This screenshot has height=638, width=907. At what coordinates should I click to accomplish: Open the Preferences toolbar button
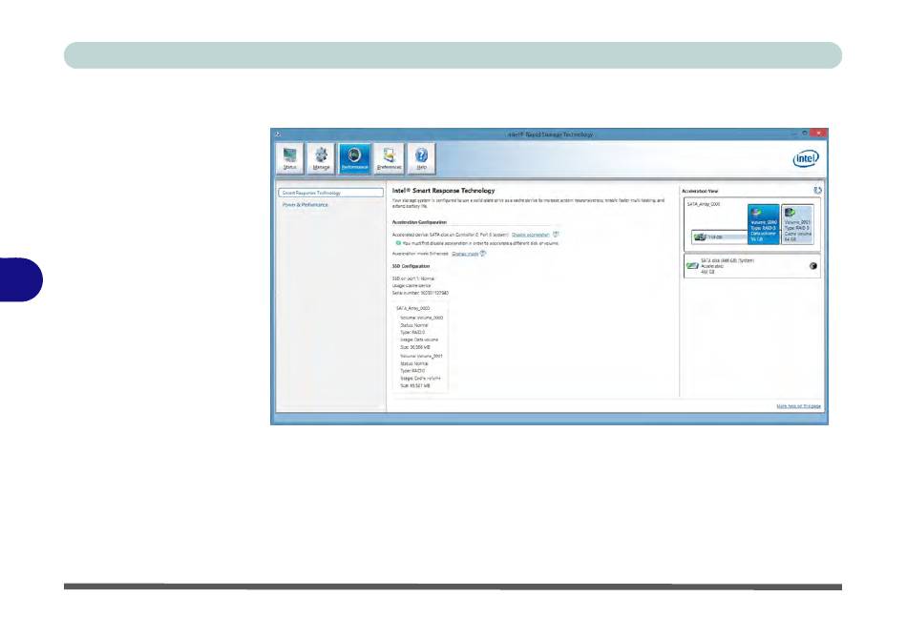click(x=389, y=158)
